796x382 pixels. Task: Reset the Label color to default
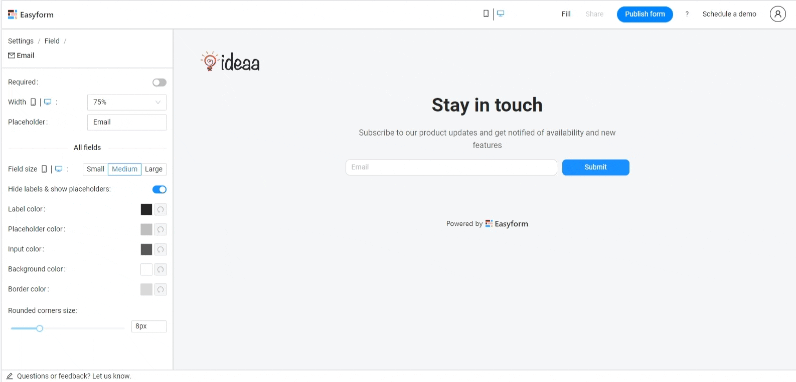[161, 210]
